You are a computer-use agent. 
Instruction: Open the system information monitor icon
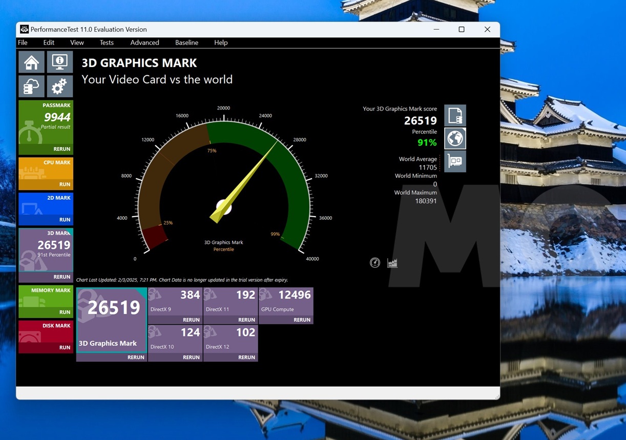click(59, 62)
